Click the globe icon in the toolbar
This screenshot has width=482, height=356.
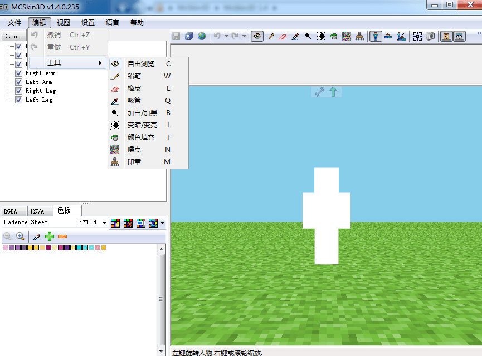[201, 36]
